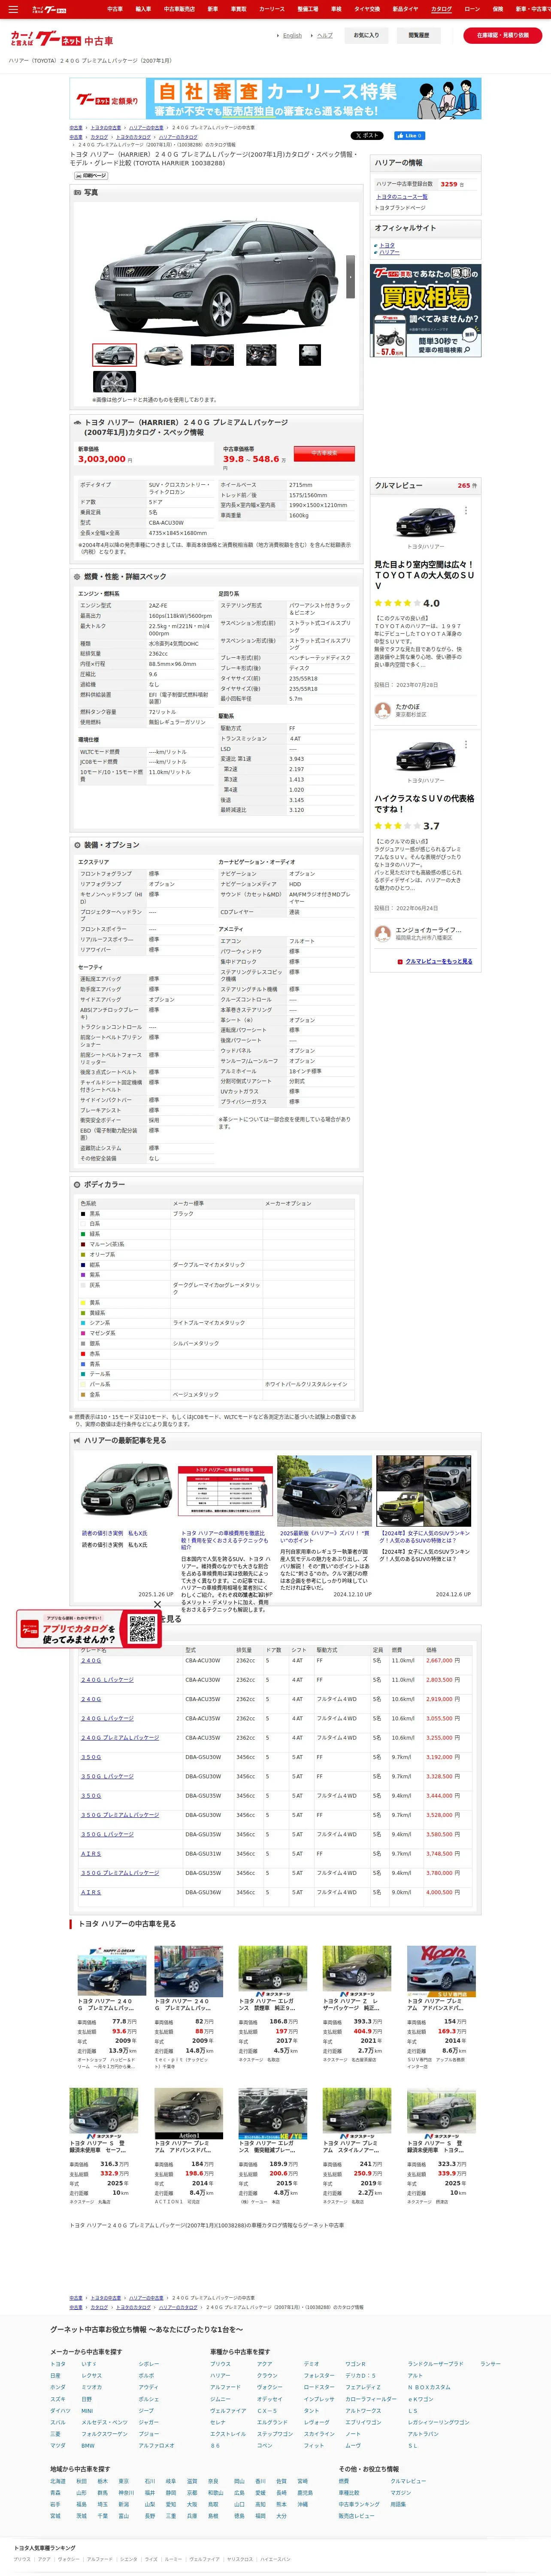Select the silver Harrier front-view thumbnail

pos(115,354)
